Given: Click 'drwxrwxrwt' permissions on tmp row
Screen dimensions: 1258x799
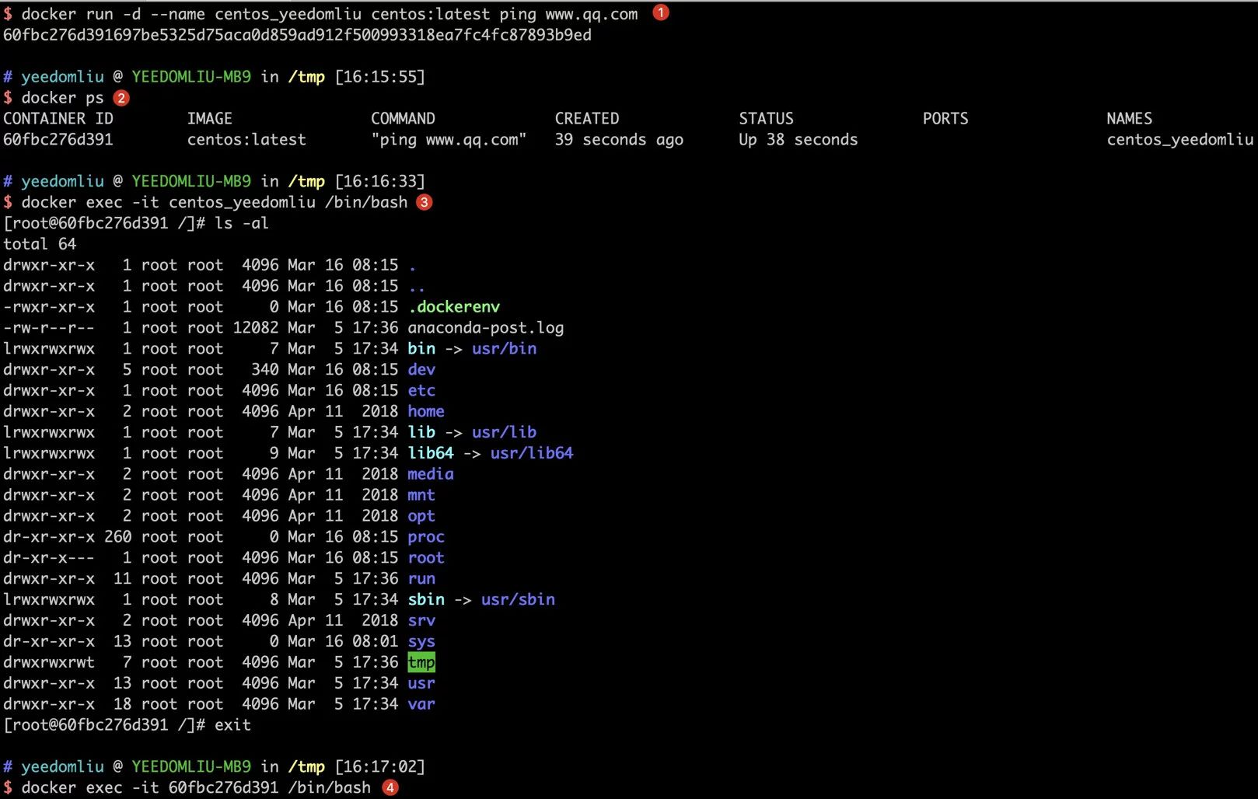Looking at the screenshot, I should (49, 663).
